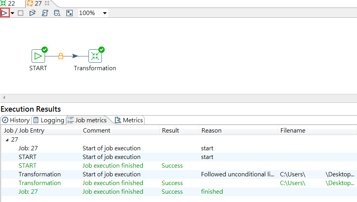The image size is (357, 202).
Task: Click the Filename column header
Action: (293, 131)
